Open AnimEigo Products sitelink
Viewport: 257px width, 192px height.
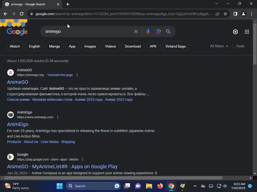coord(14,142)
